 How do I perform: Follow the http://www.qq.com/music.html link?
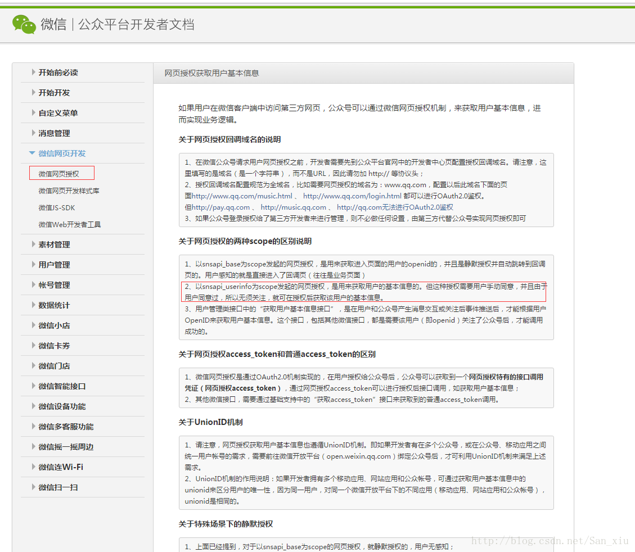(x=242, y=196)
